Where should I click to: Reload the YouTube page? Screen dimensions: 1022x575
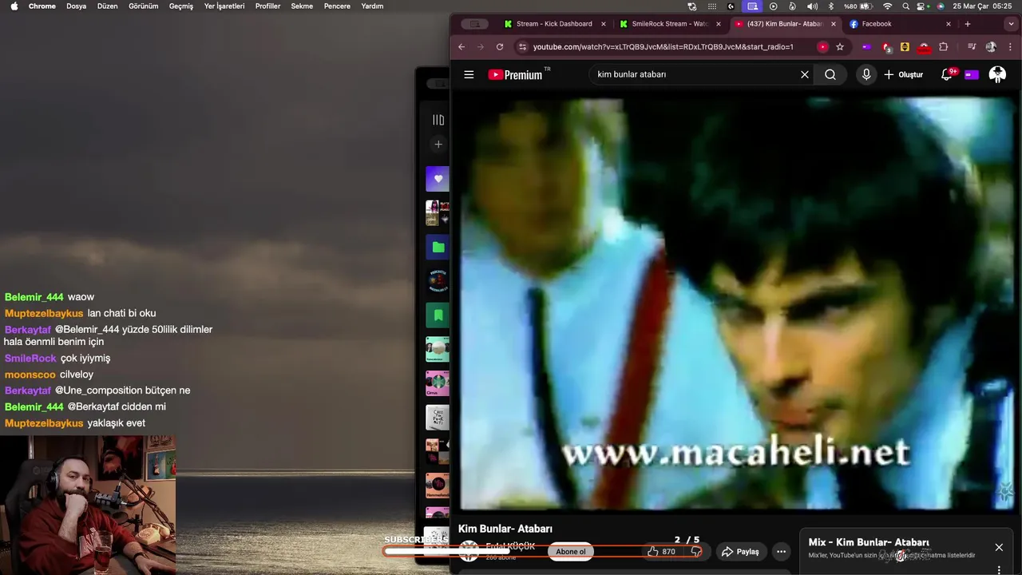[x=500, y=47]
